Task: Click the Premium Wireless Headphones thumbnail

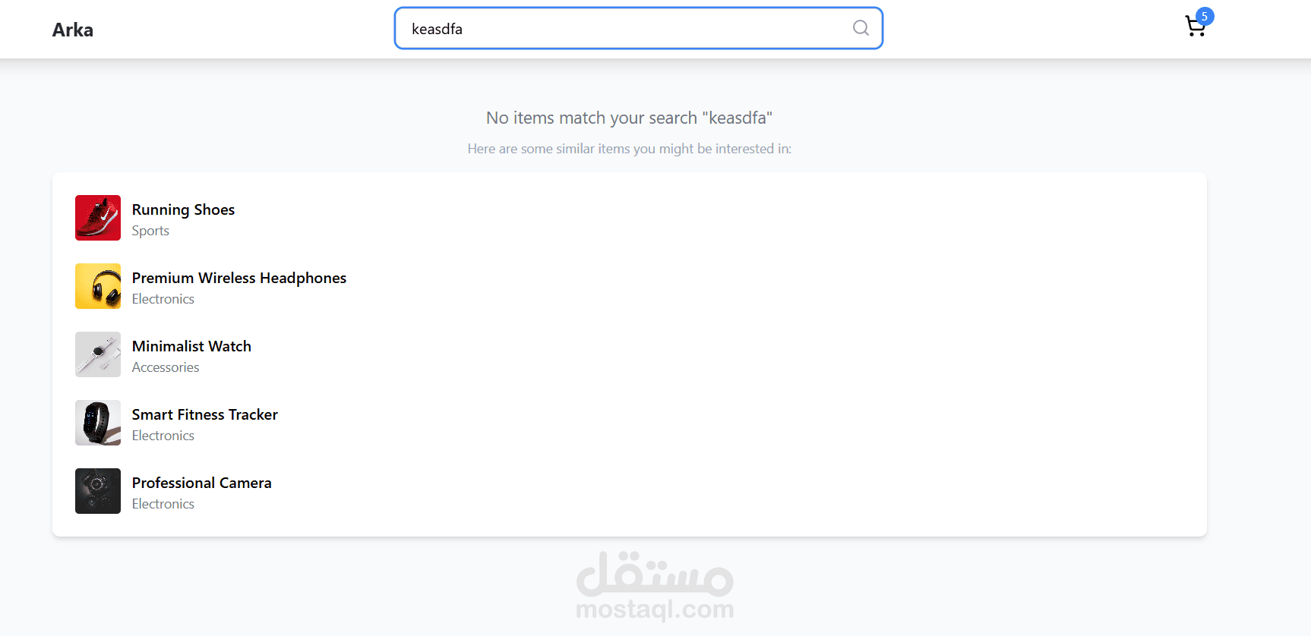Action: tap(98, 286)
